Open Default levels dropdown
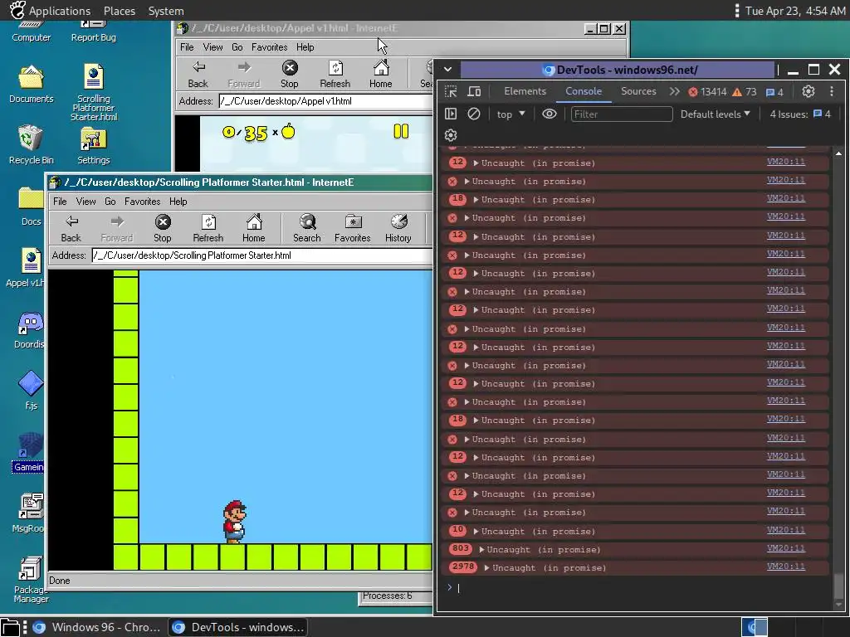The width and height of the screenshot is (850, 637). coord(715,114)
